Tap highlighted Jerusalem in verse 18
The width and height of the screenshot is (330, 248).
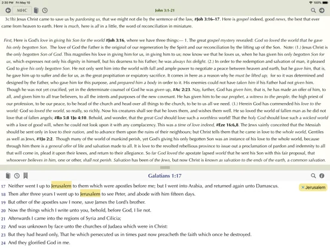coord(90,194)
